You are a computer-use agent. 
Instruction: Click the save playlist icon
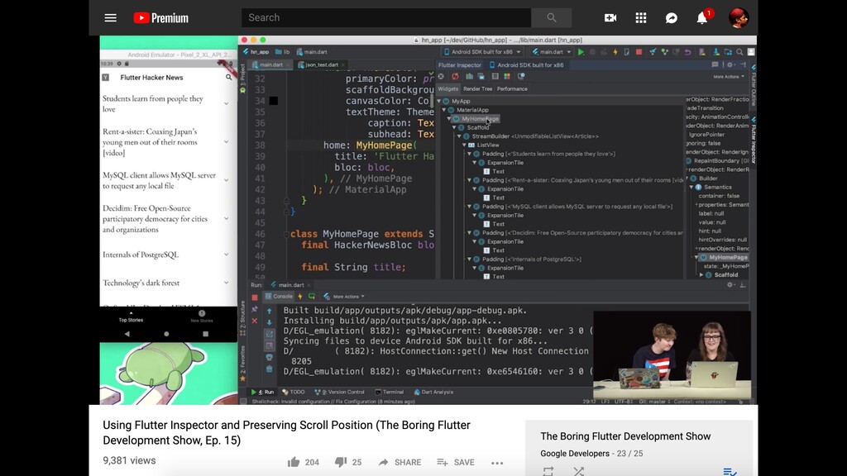730,471
